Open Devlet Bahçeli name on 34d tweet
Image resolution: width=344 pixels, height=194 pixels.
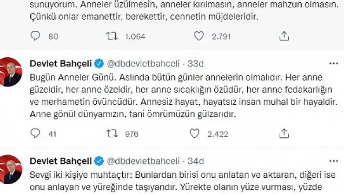[x=60, y=161]
